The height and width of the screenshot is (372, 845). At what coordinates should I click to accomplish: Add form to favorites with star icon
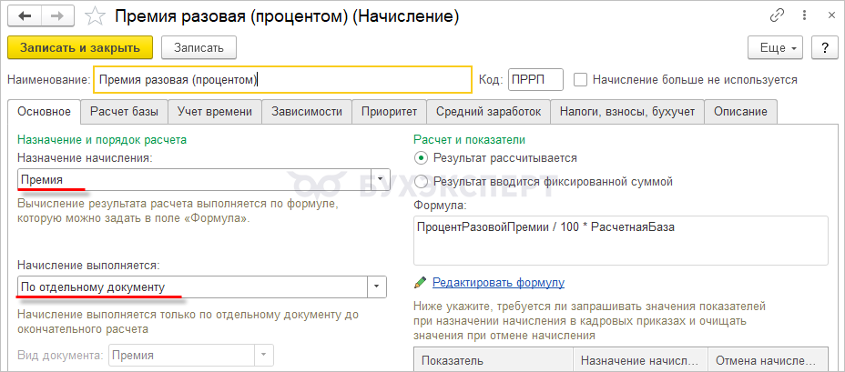[x=94, y=15]
